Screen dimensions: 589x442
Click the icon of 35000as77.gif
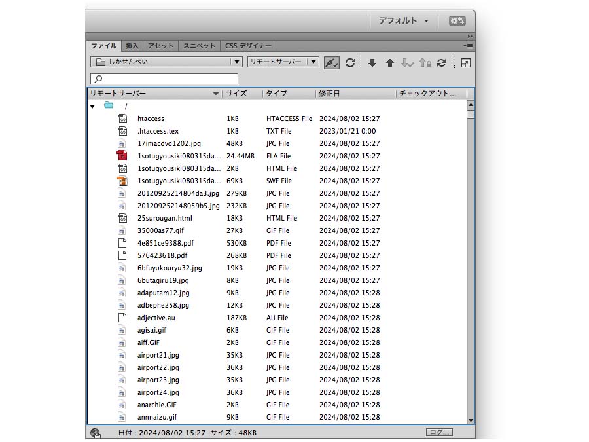point(122,230)
